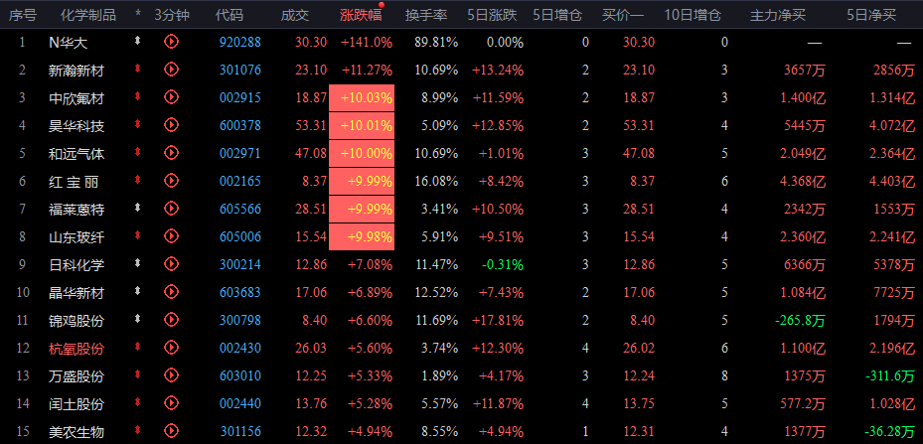Open 3-minute chart icon for N华大
The height and width of the screenshot is (444, 923).
pyautogui.click(x=171, y=41)
